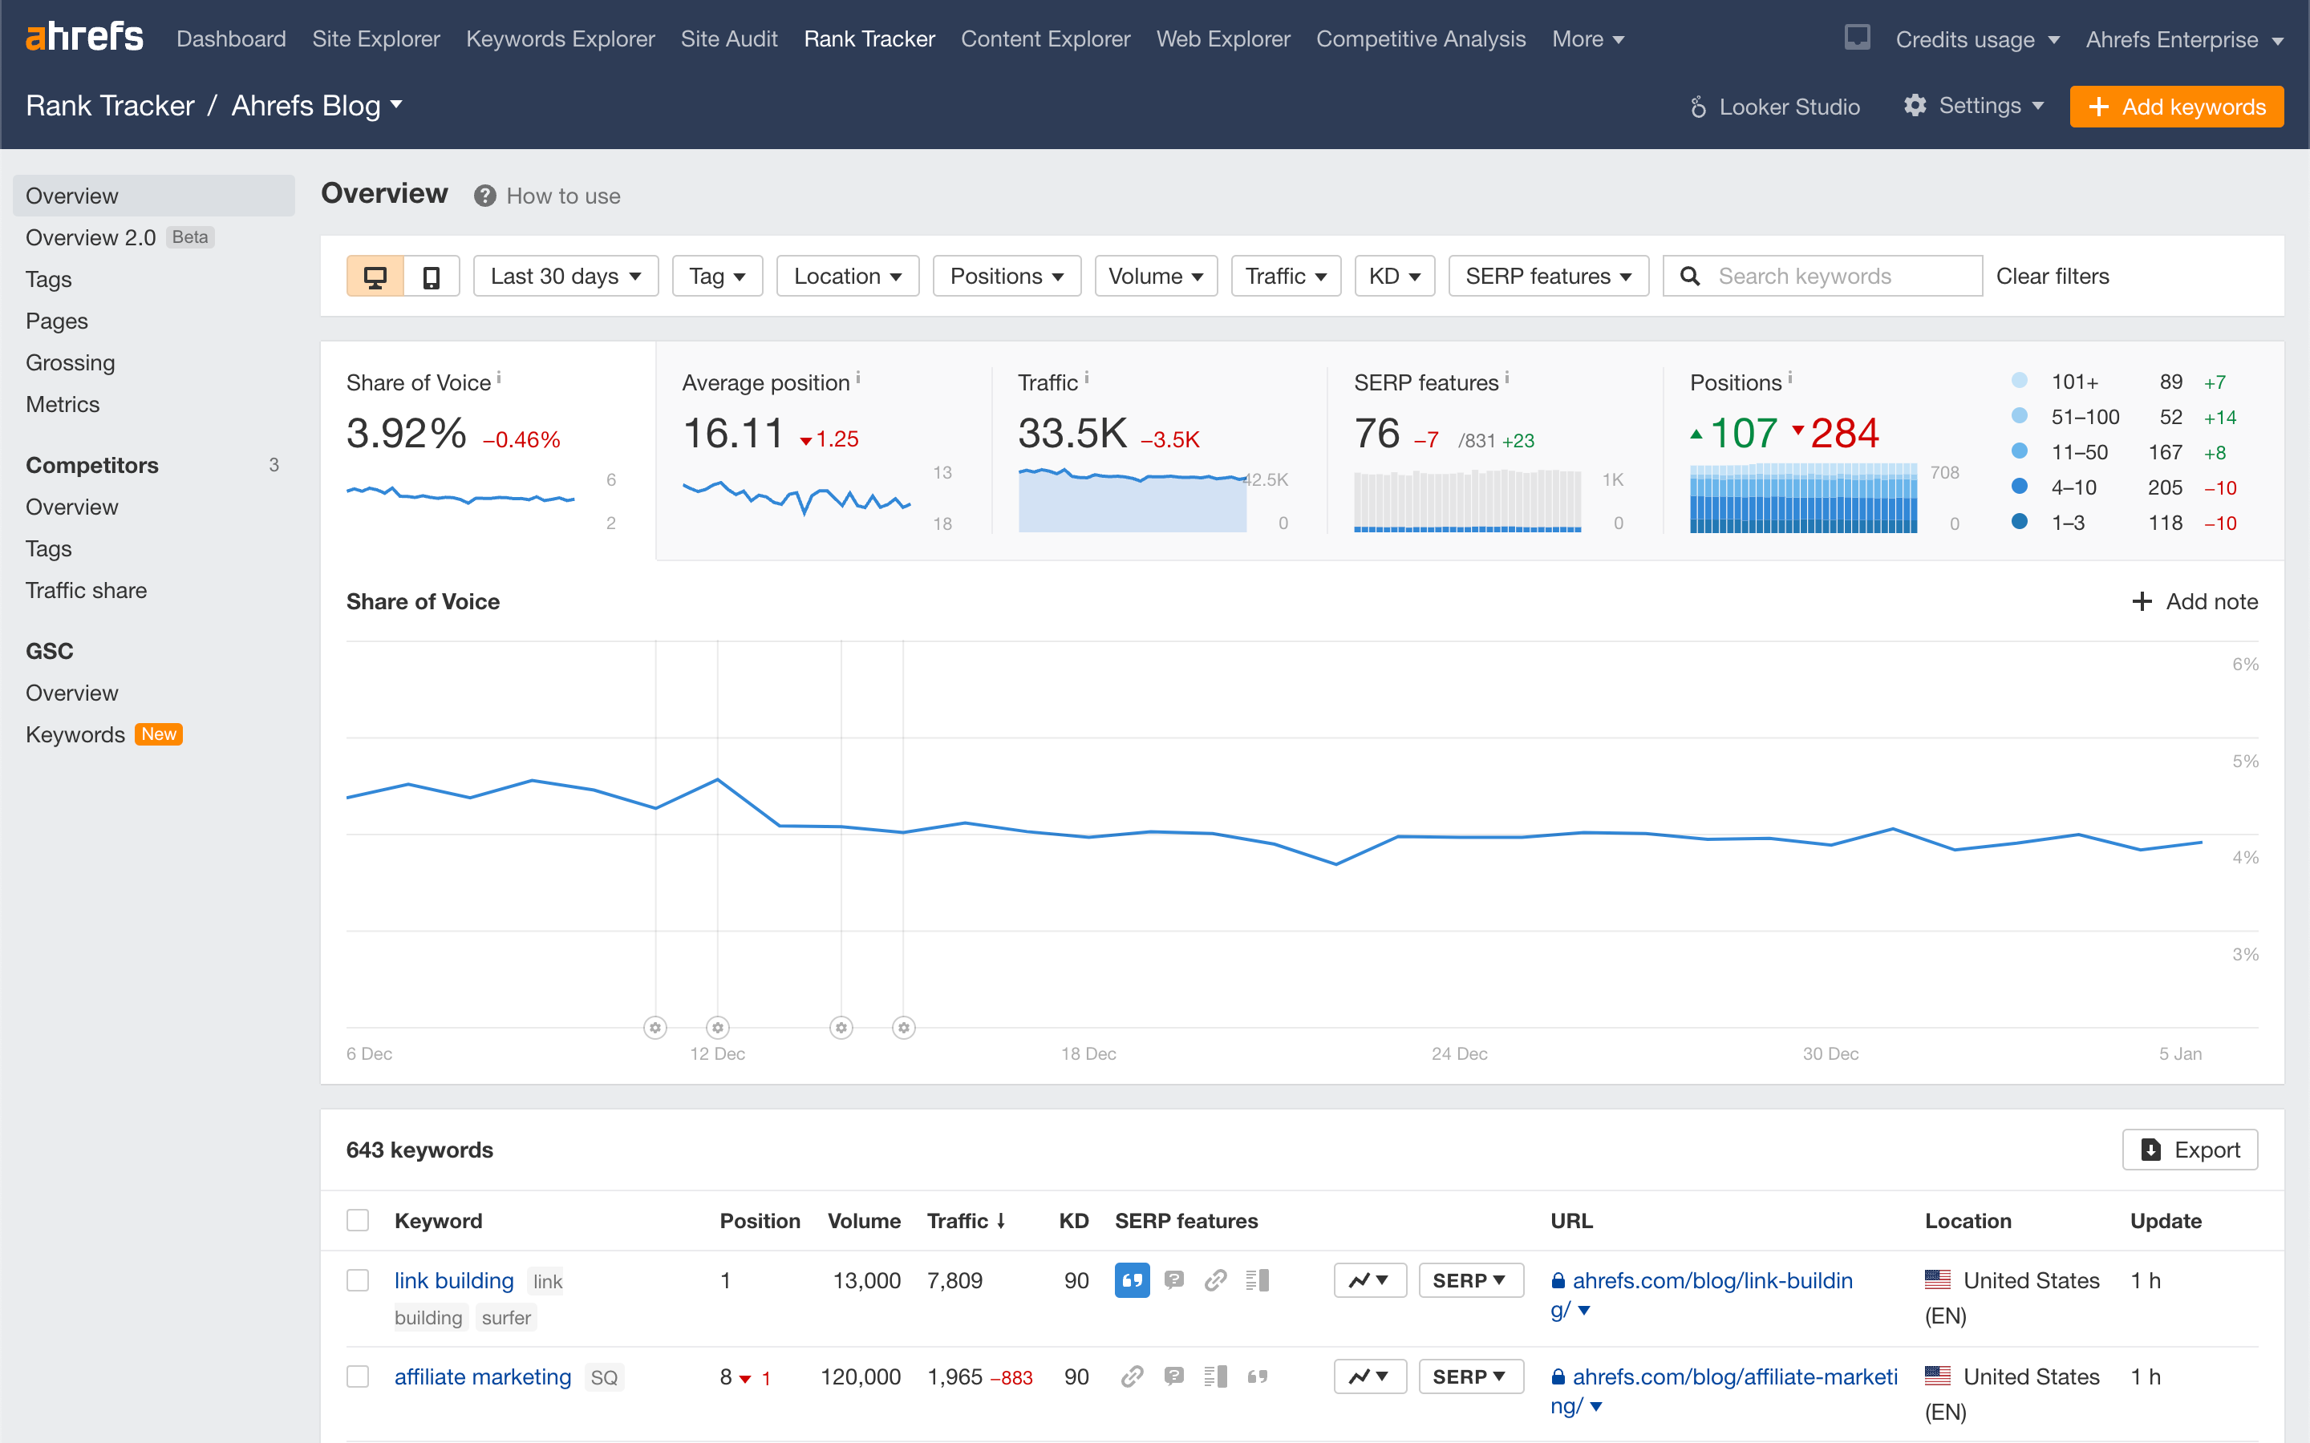Click the Add keywords button

[x=2176, y=107]
